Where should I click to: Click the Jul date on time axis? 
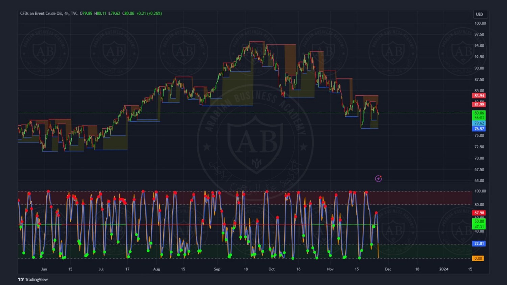tap(101, 269)
